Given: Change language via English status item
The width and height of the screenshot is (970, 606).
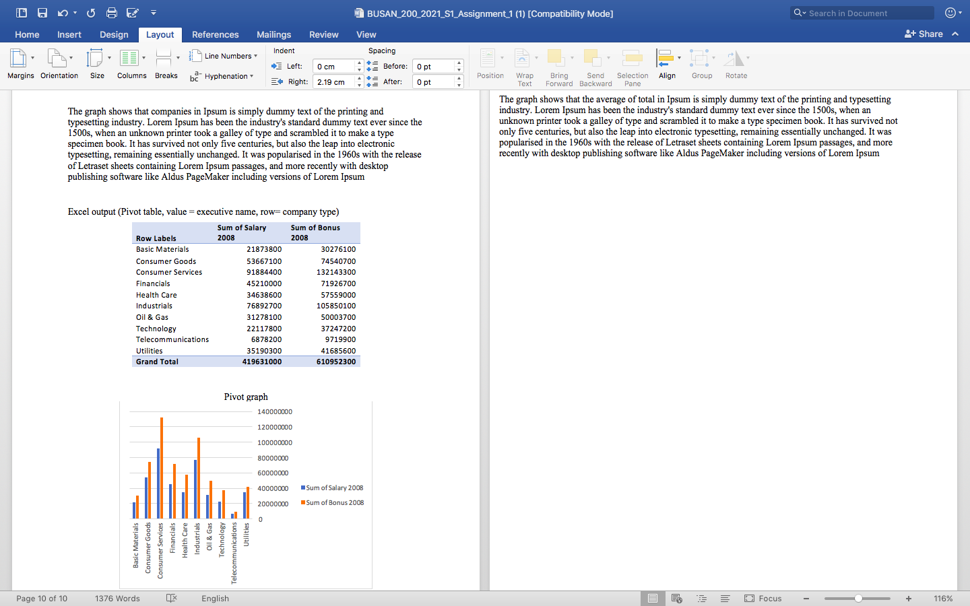Looking at the screenshot, I should click(x=215, y=598).
